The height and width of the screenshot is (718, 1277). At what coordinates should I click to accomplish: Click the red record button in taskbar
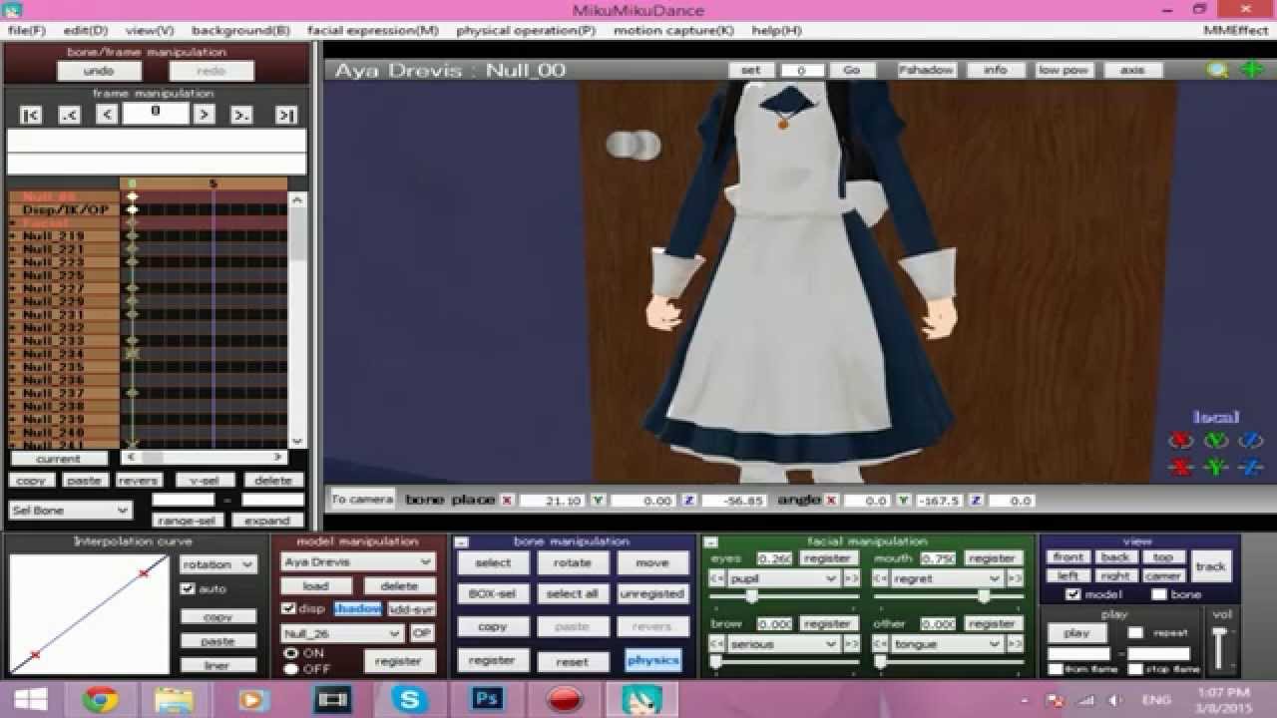[565, 700]
